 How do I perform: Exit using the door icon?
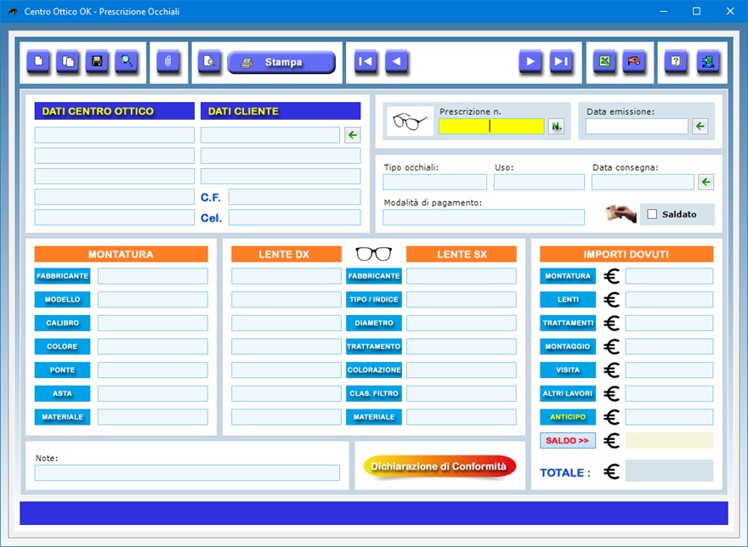pyautogui.click(x=708, y=61)
